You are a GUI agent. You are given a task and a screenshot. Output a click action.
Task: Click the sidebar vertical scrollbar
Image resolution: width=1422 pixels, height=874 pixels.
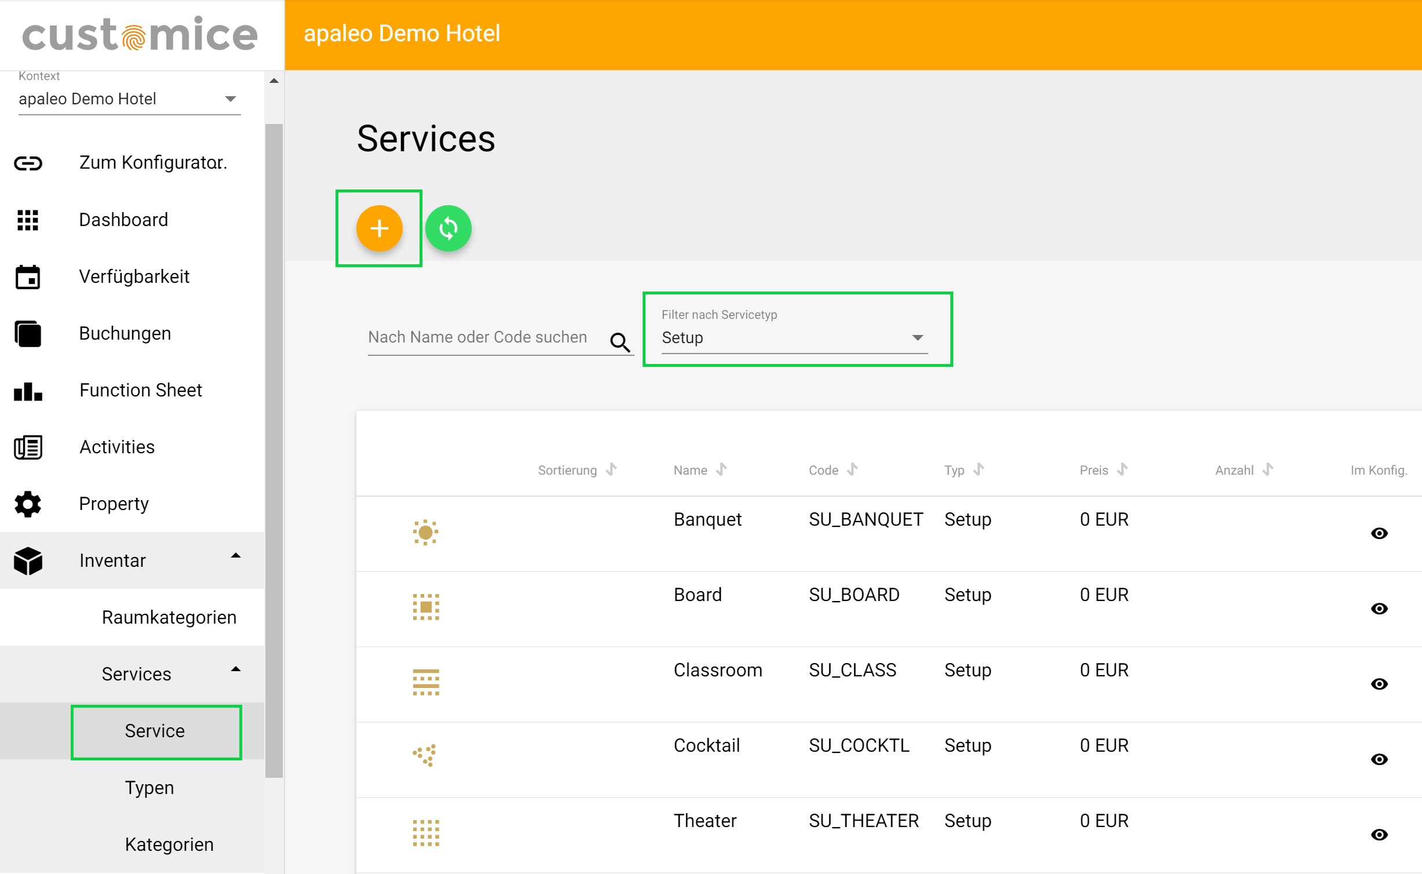click(274, 450)
